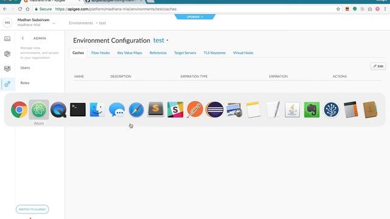Open the Virtual Hosts tab
Viewport: 390px width, 219px height.
click(243, 53)
